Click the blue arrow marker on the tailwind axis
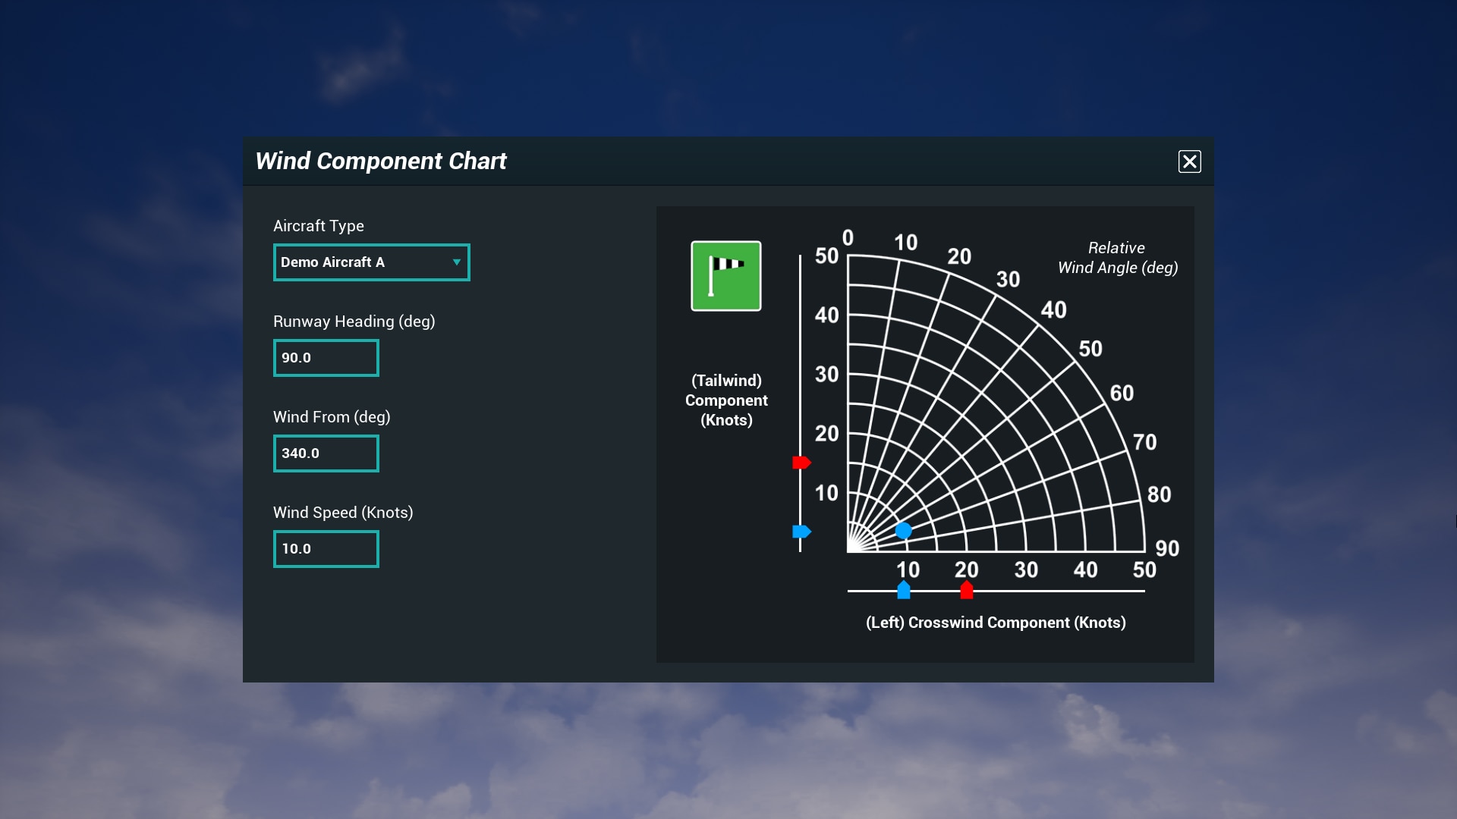Screen dimensions: 1457x819 click(x=801, y=532)
